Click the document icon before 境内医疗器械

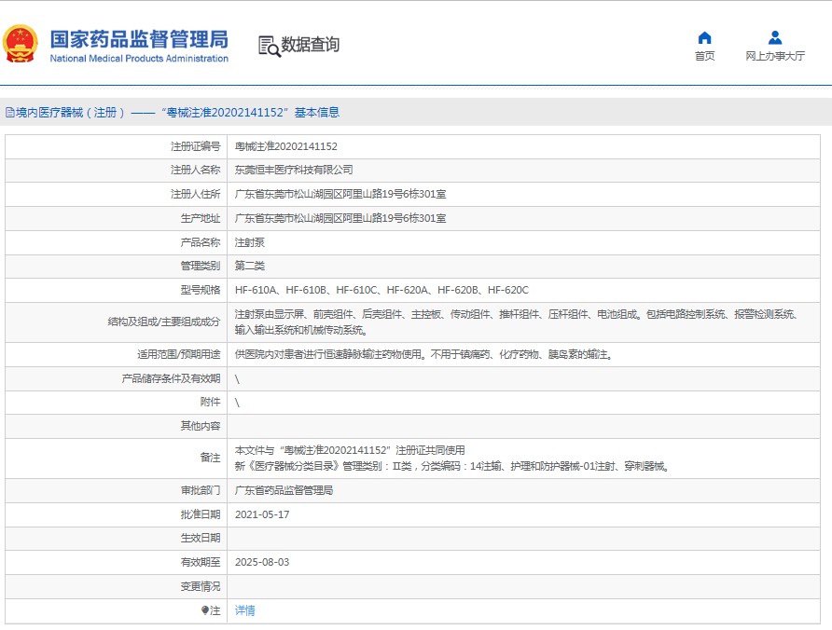coord(9,113)
